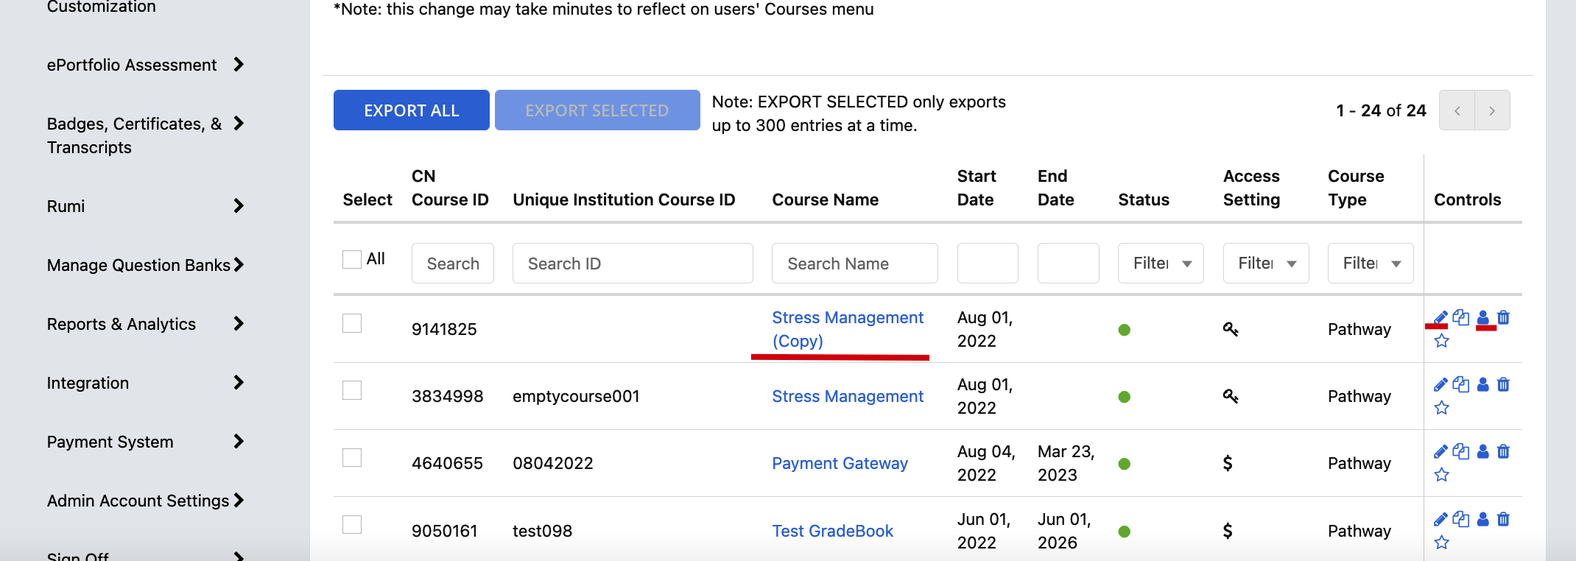Edit Payment Gateway course via pencil icon
This screenshot has height=561, width=1576.
click(x=1441, y=452)
